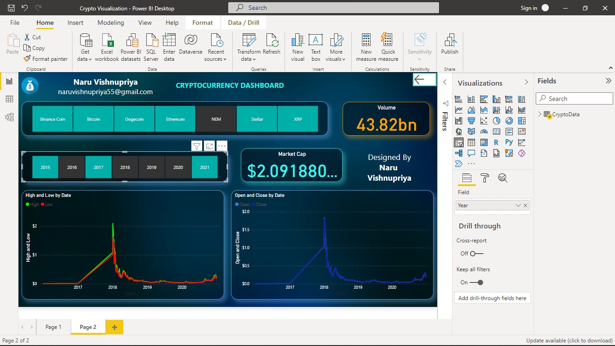Remove Year field with X
Screen dimensions: 615x346
coord(525,205)
